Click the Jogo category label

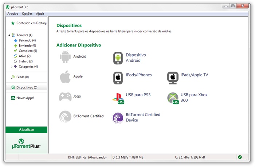pyautogui.click(x=77, y=96)
